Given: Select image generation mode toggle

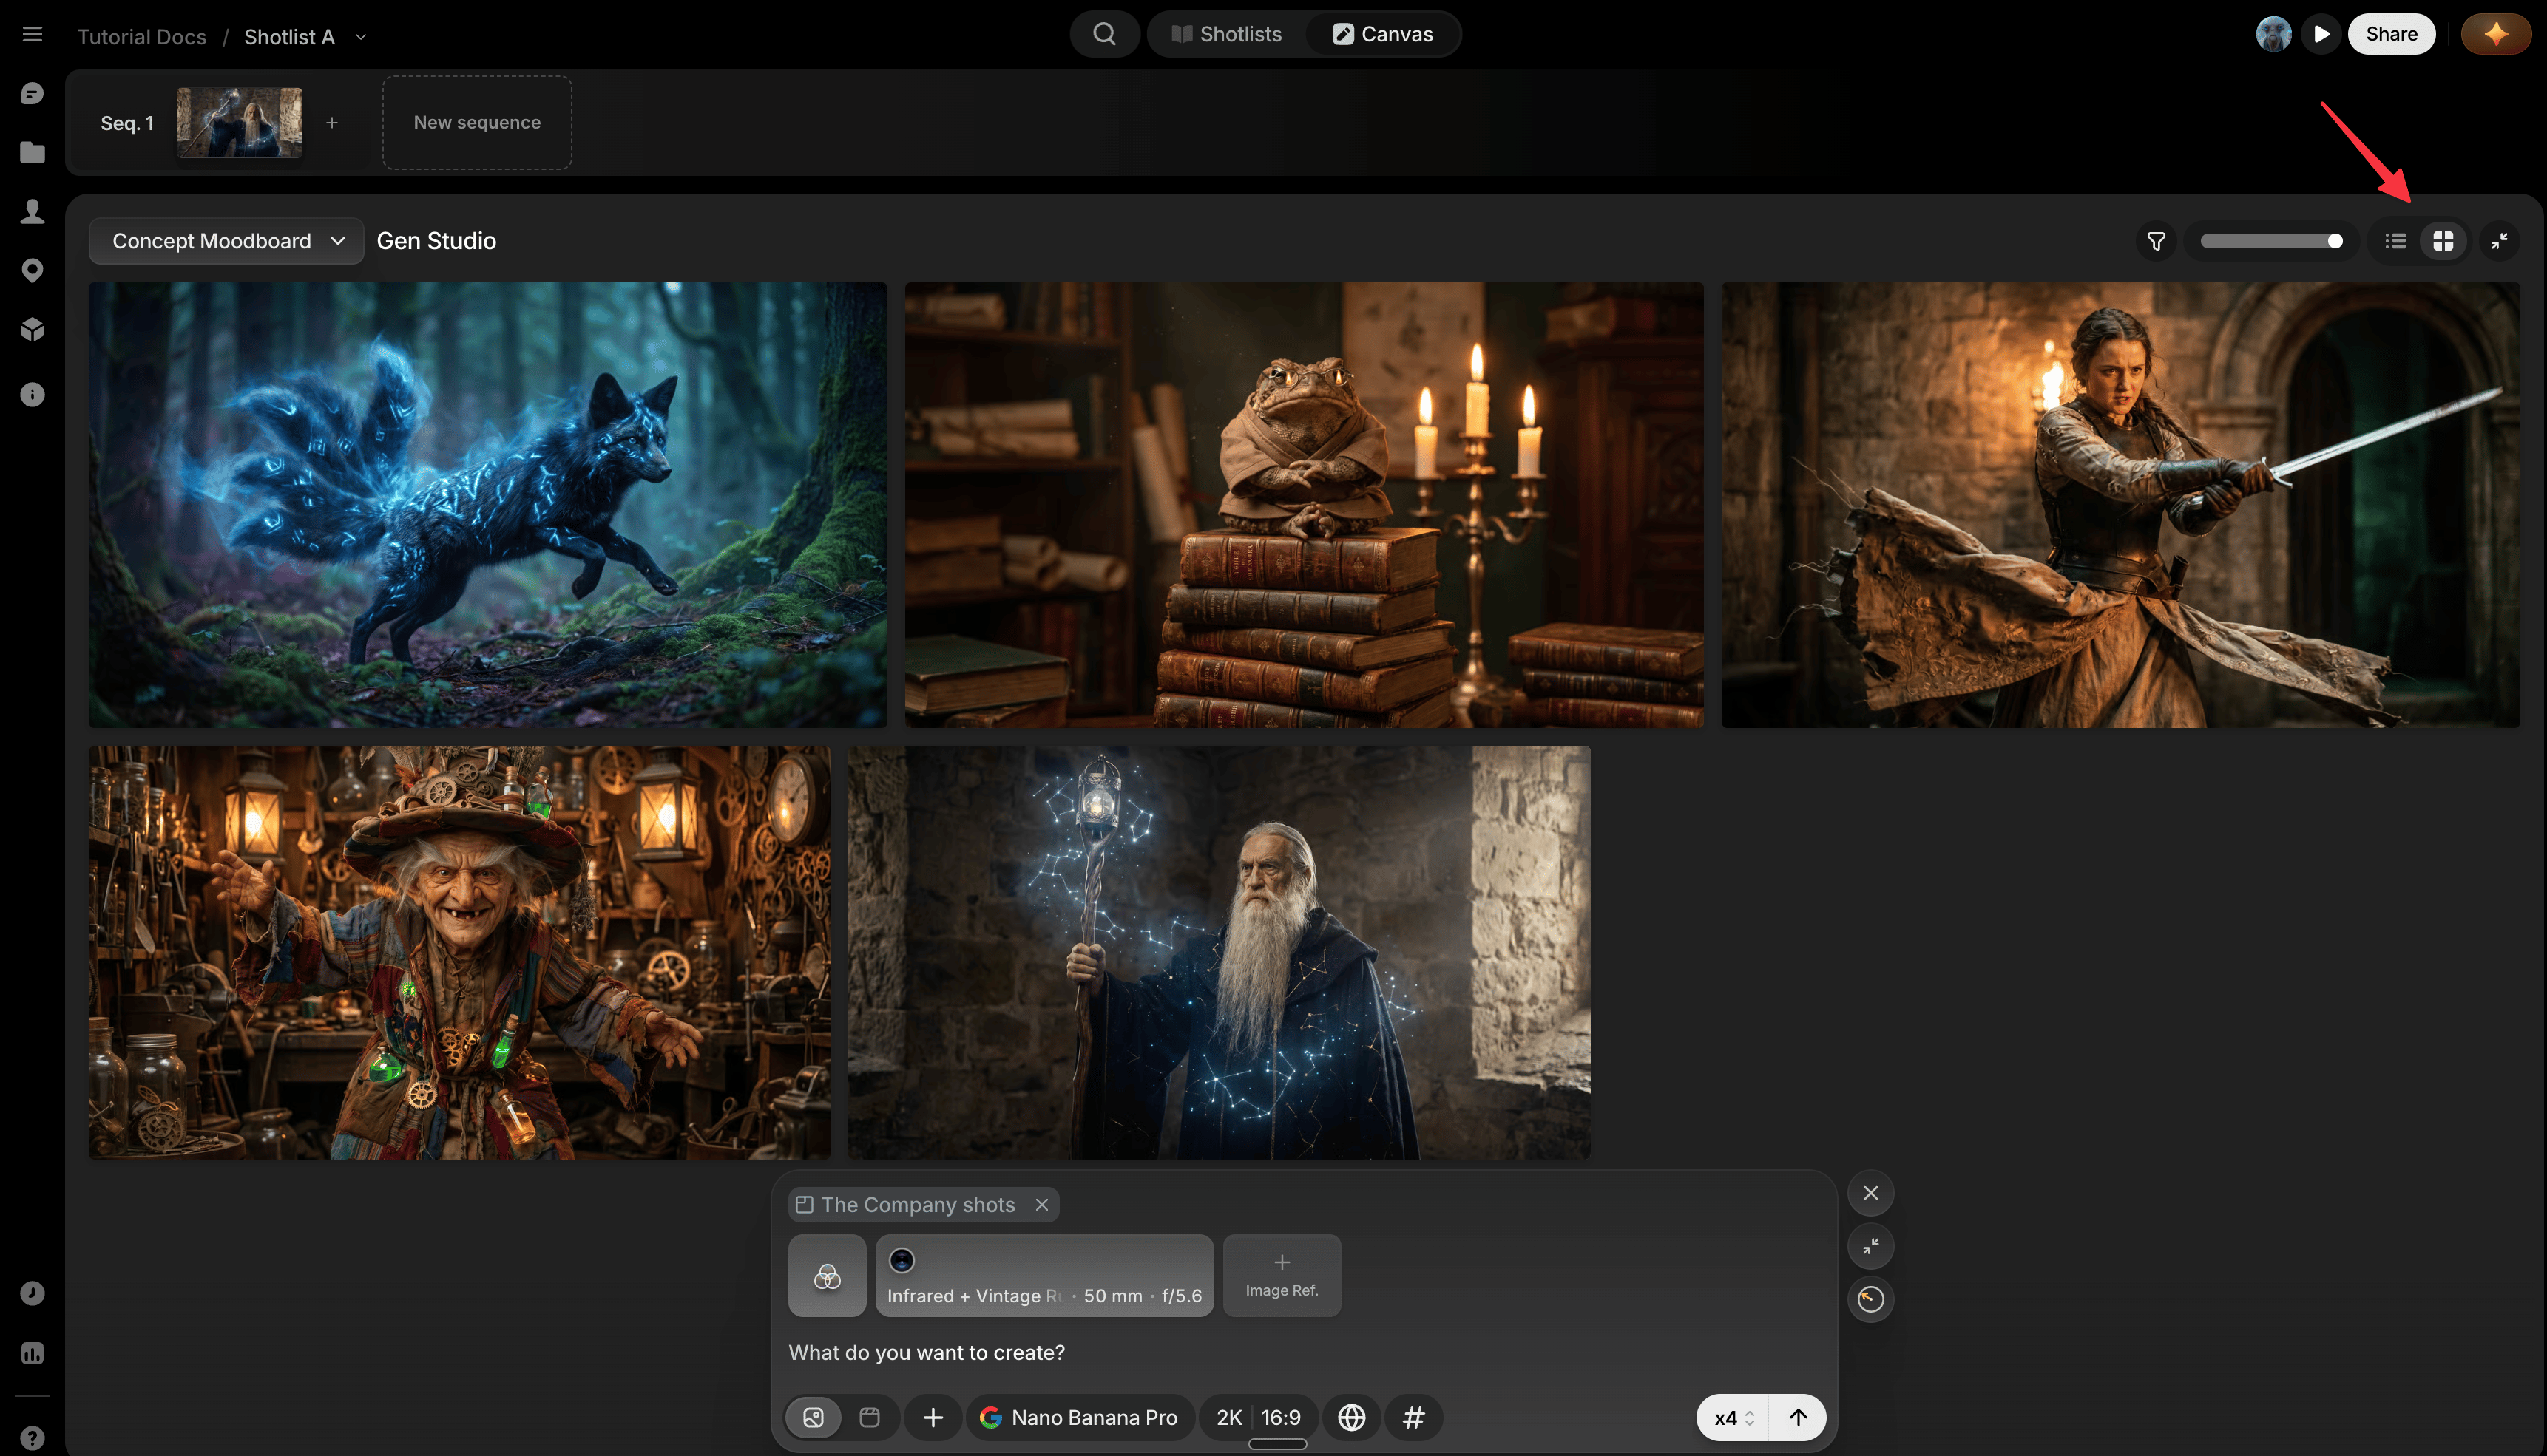Looking at the screenshot, I should point(814,1417).
